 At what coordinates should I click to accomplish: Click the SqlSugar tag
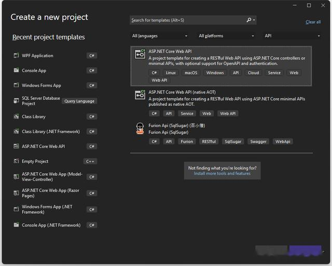tap(233, 142)
